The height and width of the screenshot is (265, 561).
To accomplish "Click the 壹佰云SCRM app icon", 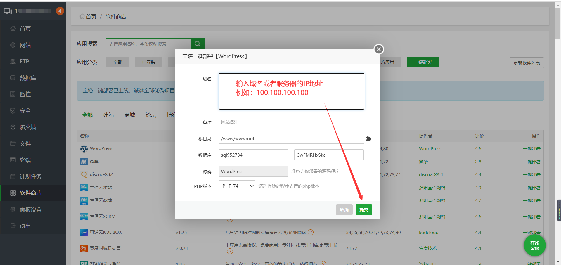I will click(84, 216).
